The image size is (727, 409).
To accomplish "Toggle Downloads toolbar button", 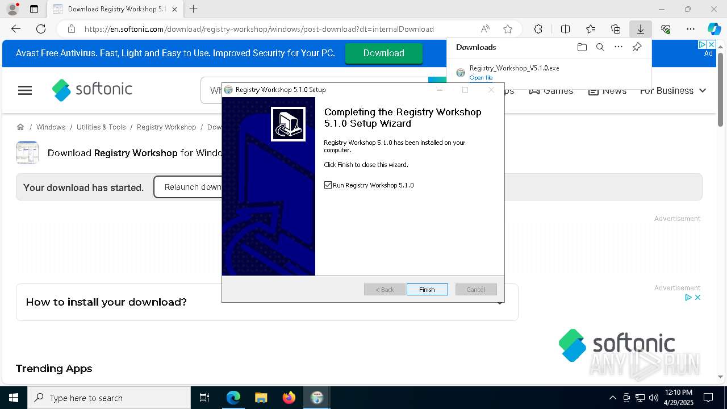I will coord(640,29).
